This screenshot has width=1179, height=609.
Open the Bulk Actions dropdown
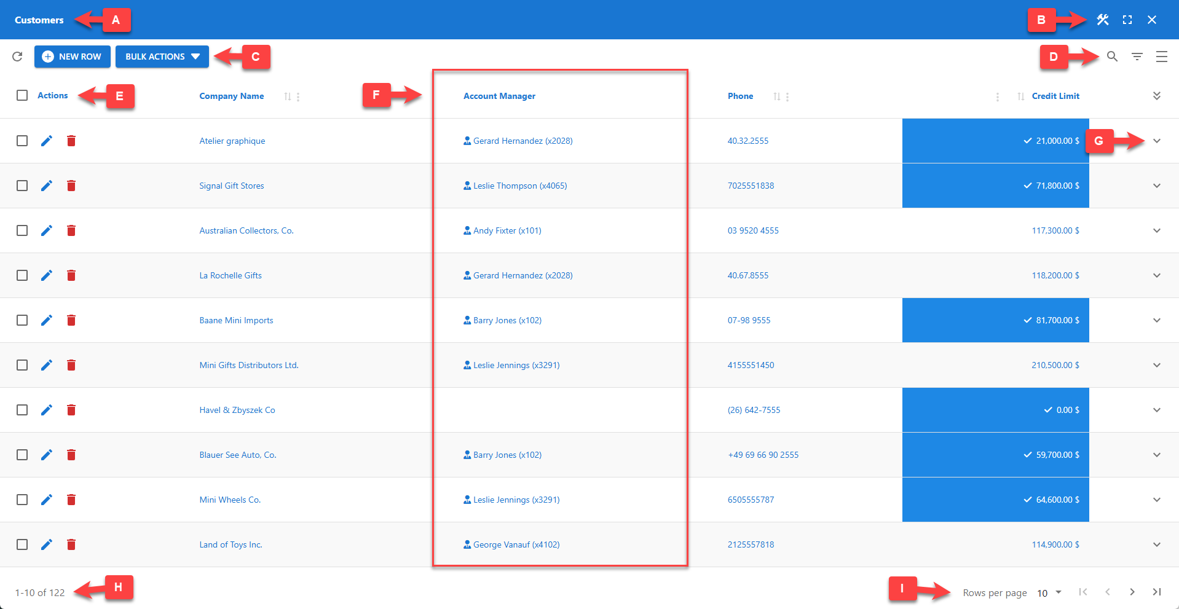click(x=162, y=56)
